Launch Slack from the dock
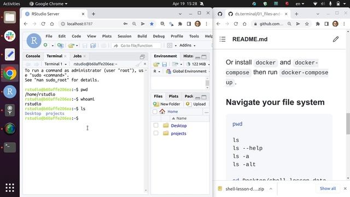This screenshot has width=350, height=197. click(x=10, y=36)
